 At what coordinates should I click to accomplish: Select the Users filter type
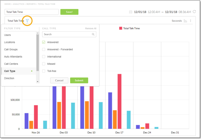click(7, 35)
